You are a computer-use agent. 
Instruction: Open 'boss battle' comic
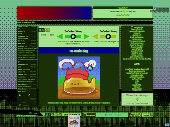(x=137, y=85)
